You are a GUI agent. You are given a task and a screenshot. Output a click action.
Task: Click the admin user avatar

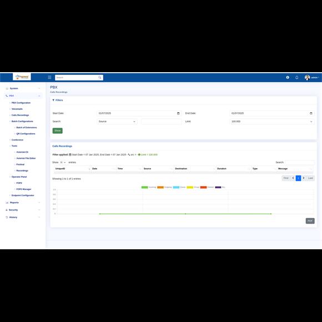click(307, 77)
